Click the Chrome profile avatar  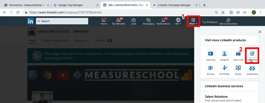[254, 12]
